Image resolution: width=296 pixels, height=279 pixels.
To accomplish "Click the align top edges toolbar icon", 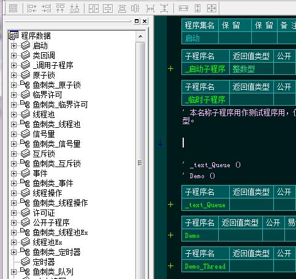I will click(60, 9).
